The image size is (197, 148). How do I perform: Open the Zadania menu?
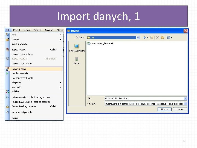(37, 30)
